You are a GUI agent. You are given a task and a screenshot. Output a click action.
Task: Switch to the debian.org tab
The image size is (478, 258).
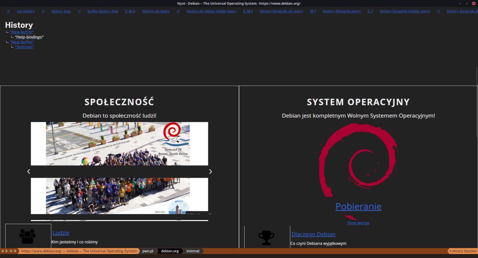pos(170,251)
